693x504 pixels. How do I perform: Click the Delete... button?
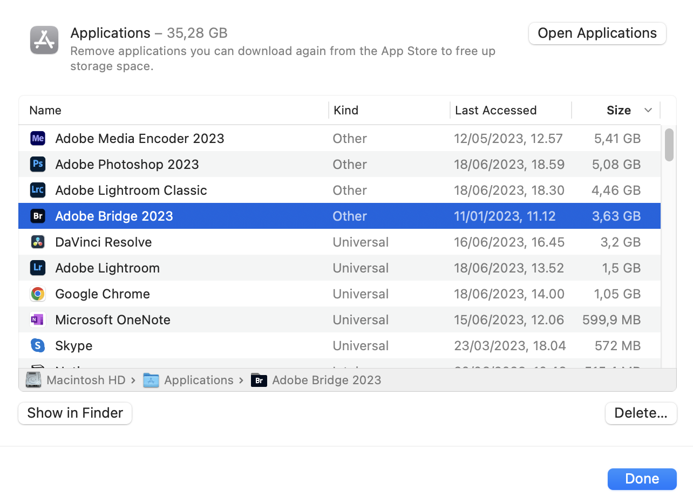pos(641,413)
